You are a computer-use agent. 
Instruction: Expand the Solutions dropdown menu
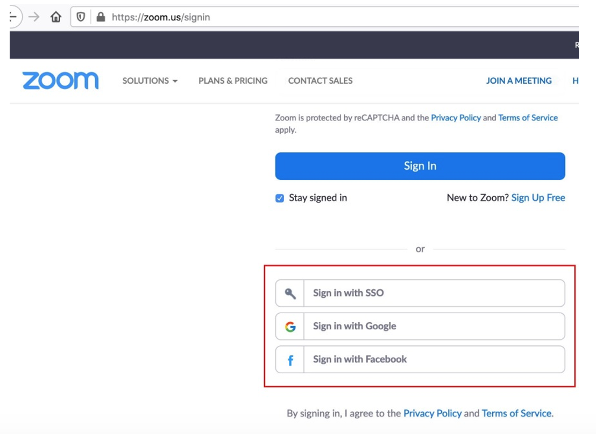[150, 81]
